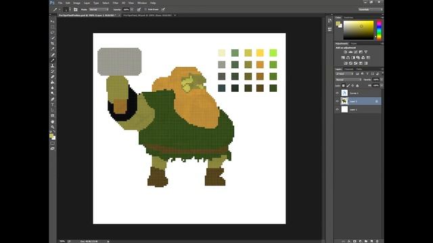Image resolution: width=433 pixels, height=243 pixels.
Task: Toggle visibility of top Curves layer
Action: click(337, 93)
